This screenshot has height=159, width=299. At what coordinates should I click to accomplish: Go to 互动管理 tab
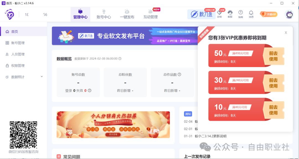151,14
